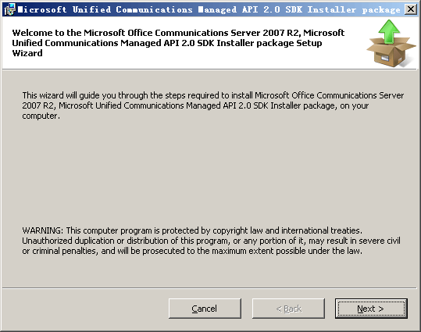Image resolution: width=421 pixels, height=332 pixels.
Task: Click the installer icon in title bar
Action: click(x=9, y=9)
